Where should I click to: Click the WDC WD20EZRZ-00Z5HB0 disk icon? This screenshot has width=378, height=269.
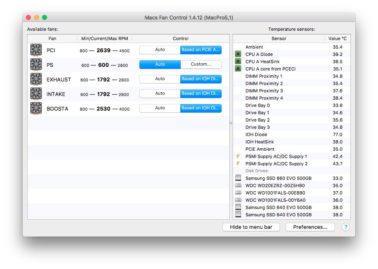point(238,186)
